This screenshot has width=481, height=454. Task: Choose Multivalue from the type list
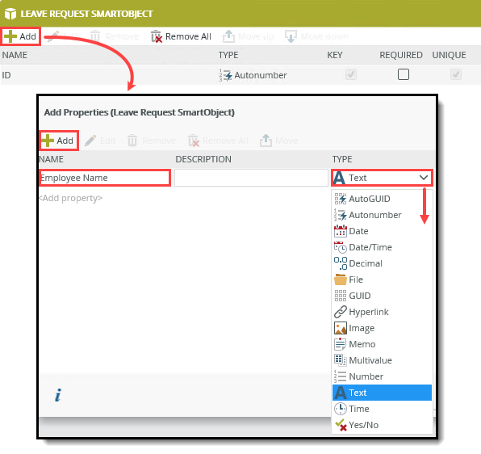tap(382, 360)
